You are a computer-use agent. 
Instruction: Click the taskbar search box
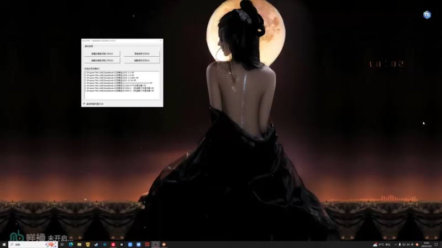coord(33,245)
